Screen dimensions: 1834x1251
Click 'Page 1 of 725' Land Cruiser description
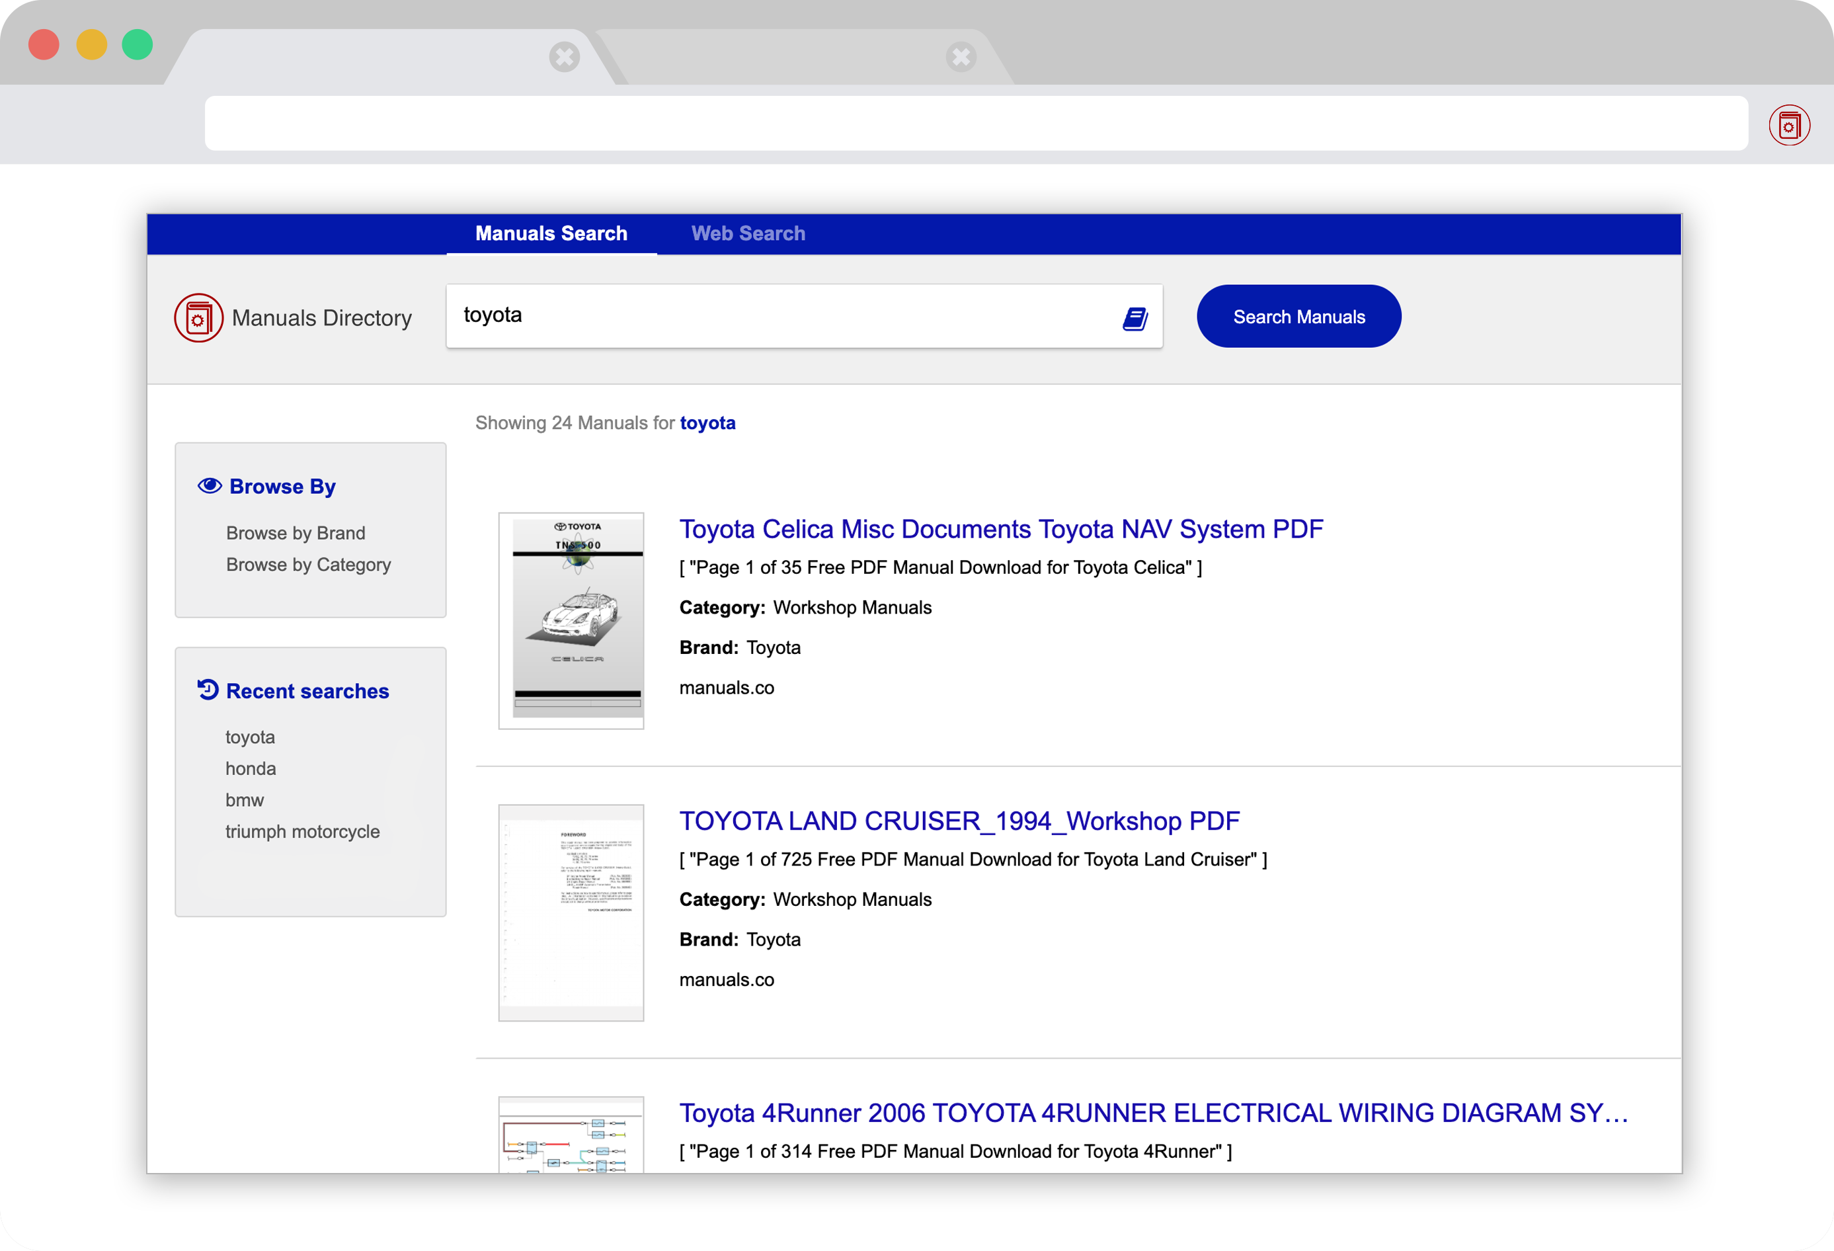[x=973, y=860]
